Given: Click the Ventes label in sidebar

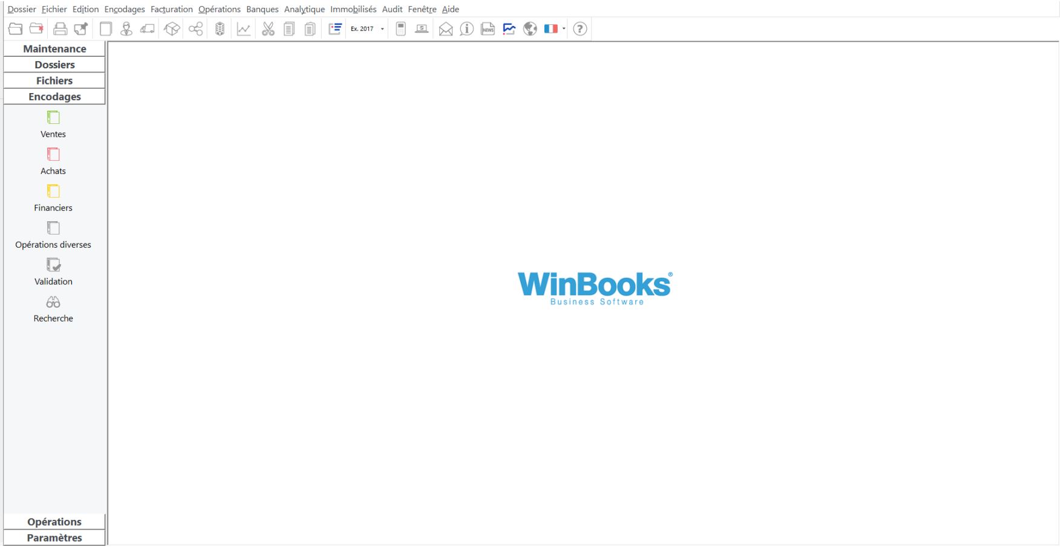Looking at the screenshot, I should click(53, 134).
